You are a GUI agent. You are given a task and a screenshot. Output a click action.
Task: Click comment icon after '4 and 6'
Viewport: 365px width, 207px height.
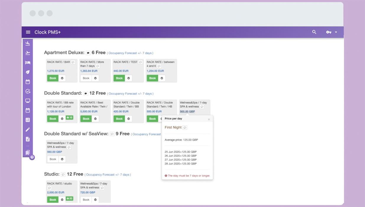click(x=159, y=66)
